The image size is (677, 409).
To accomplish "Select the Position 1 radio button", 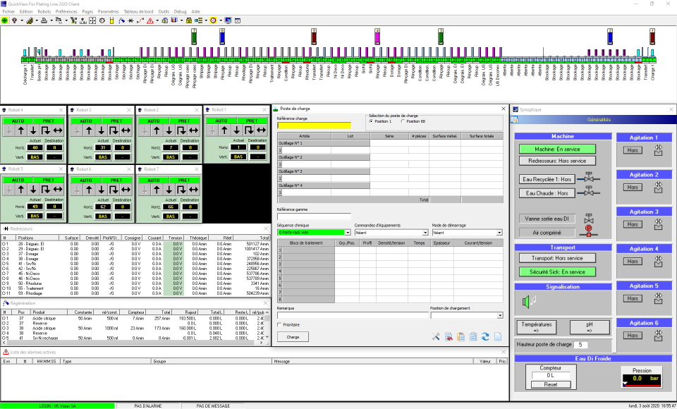I will (x=372, y=121).
